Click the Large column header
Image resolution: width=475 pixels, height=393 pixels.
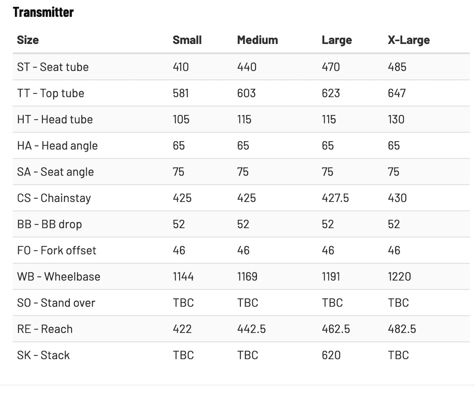pyautogui.click(x=337, y=40)
